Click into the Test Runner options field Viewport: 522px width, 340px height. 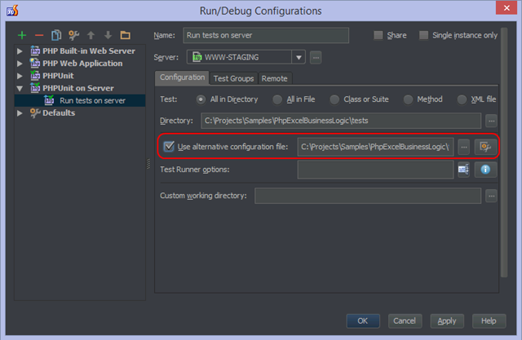(x=375, y=170)
